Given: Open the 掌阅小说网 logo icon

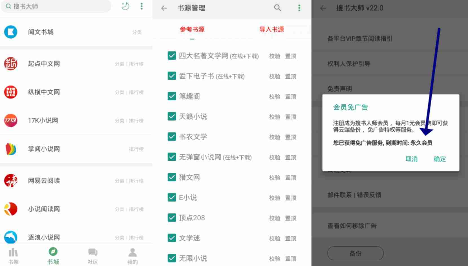Looking at the screenshot, I should click(x=11, y=149).
